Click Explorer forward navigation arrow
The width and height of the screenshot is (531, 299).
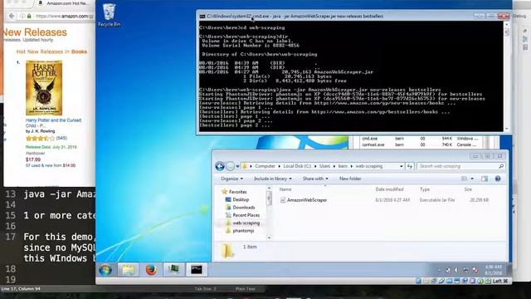(x=231, y=166)
